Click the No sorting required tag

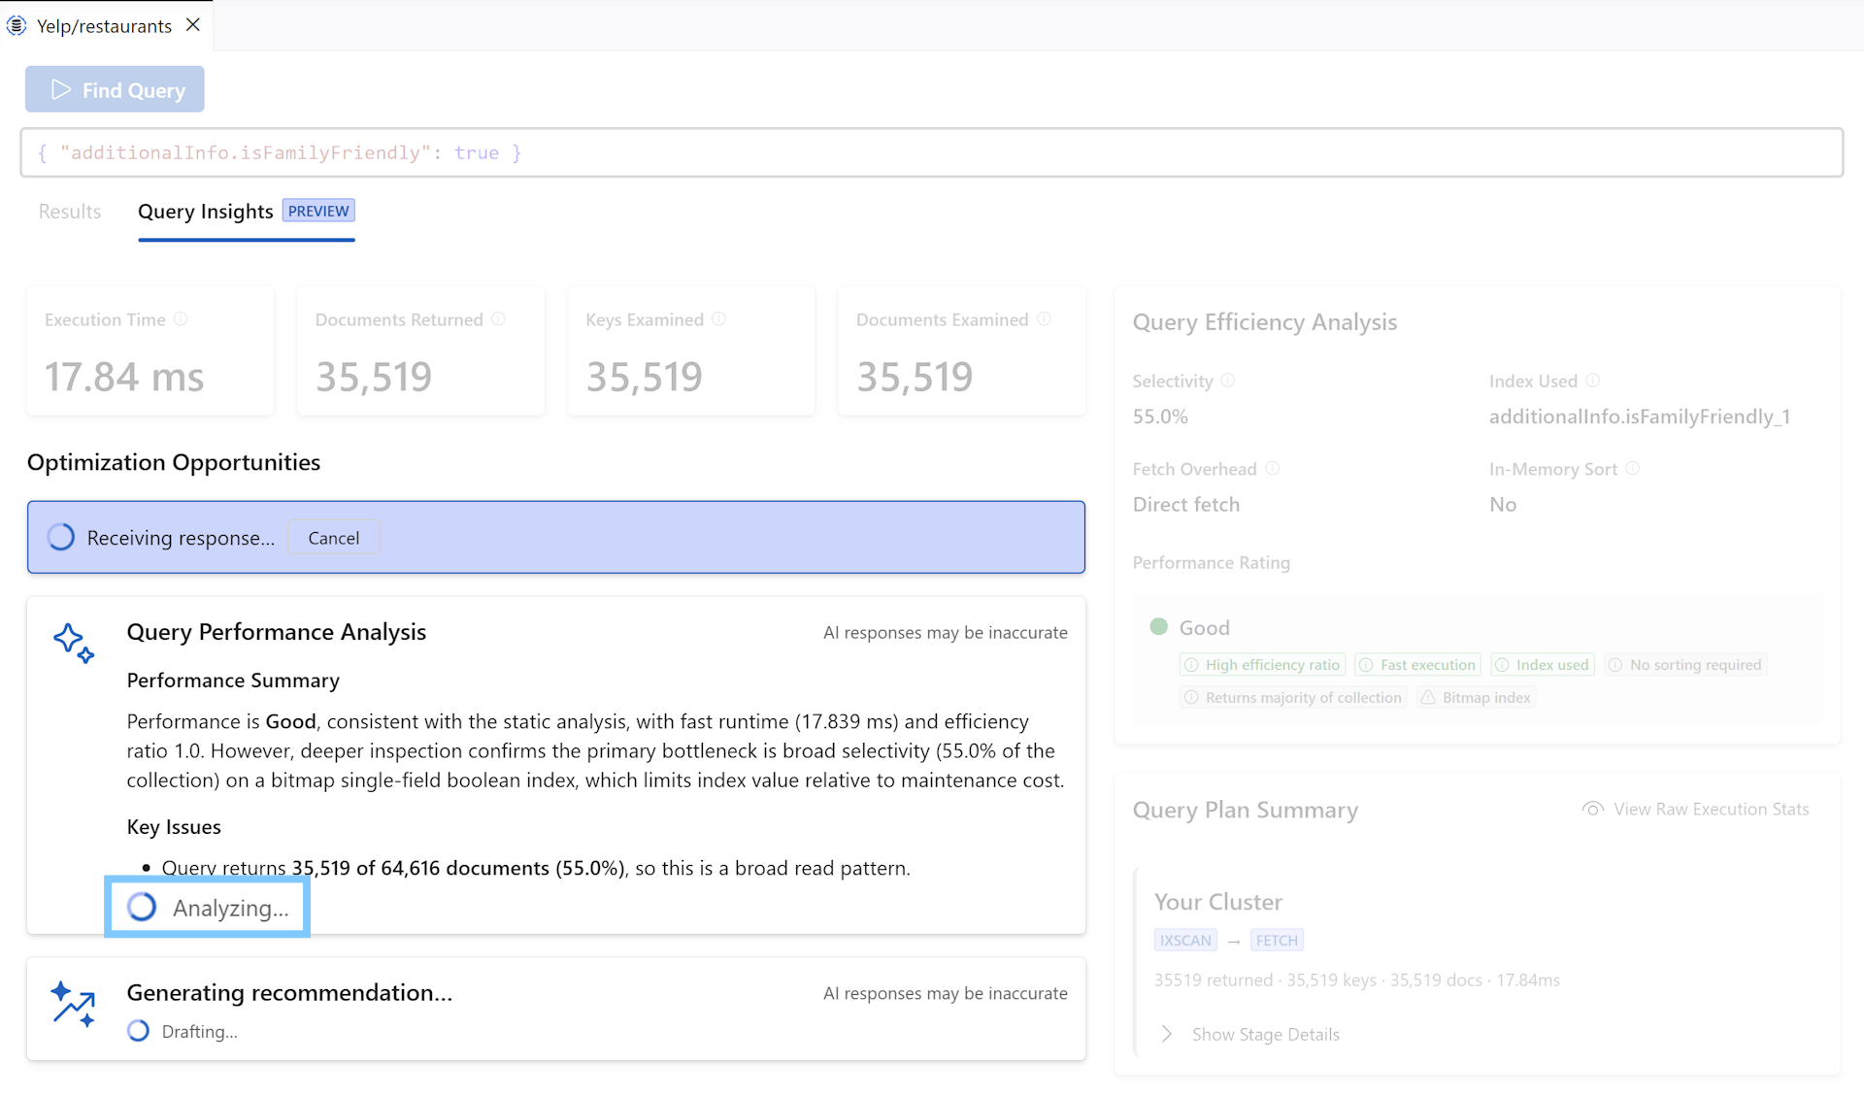tap(1684, 665)
